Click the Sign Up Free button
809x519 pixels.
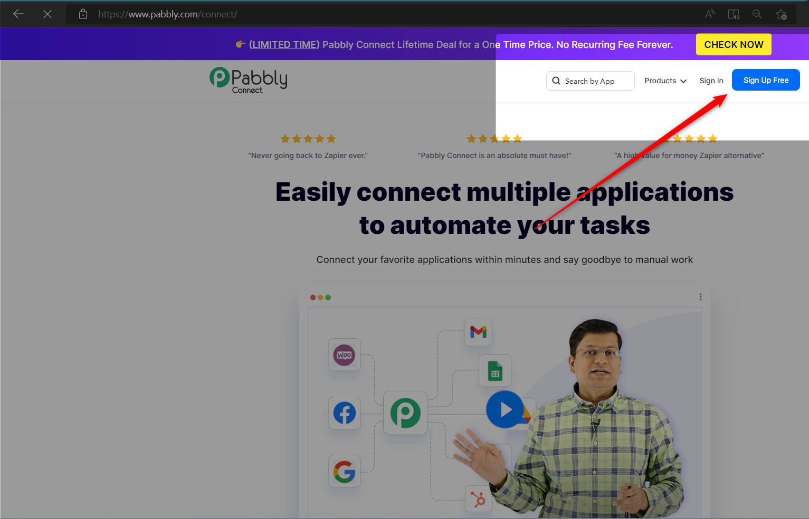coord(766,80)
